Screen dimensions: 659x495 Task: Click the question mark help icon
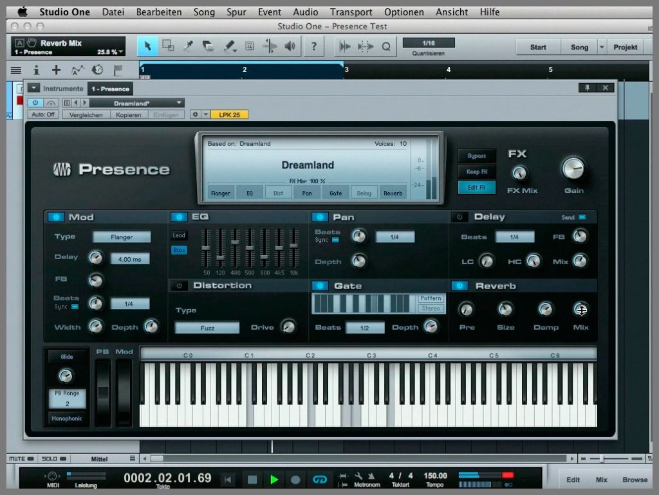[313, 46]
